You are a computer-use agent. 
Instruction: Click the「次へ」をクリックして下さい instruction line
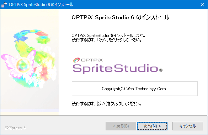(x=107, y=40)
